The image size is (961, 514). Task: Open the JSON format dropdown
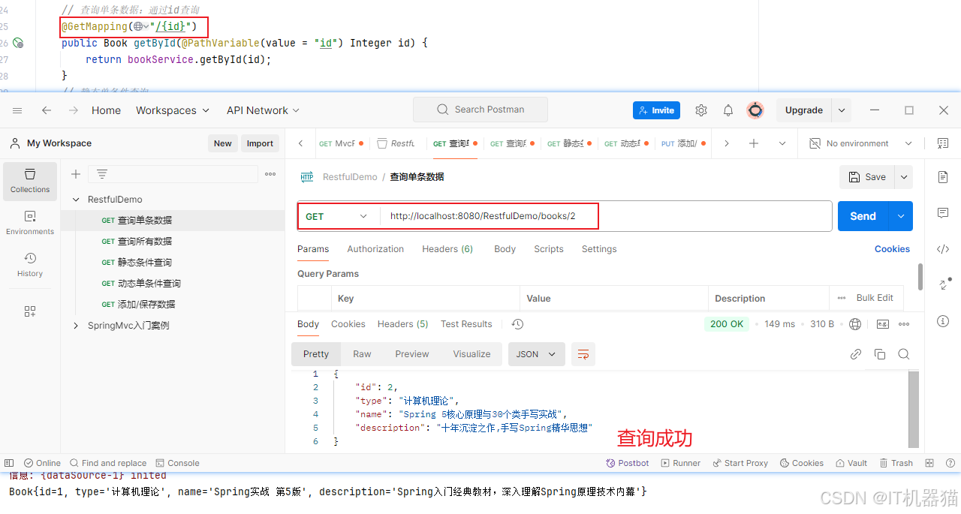click(536, 354)
